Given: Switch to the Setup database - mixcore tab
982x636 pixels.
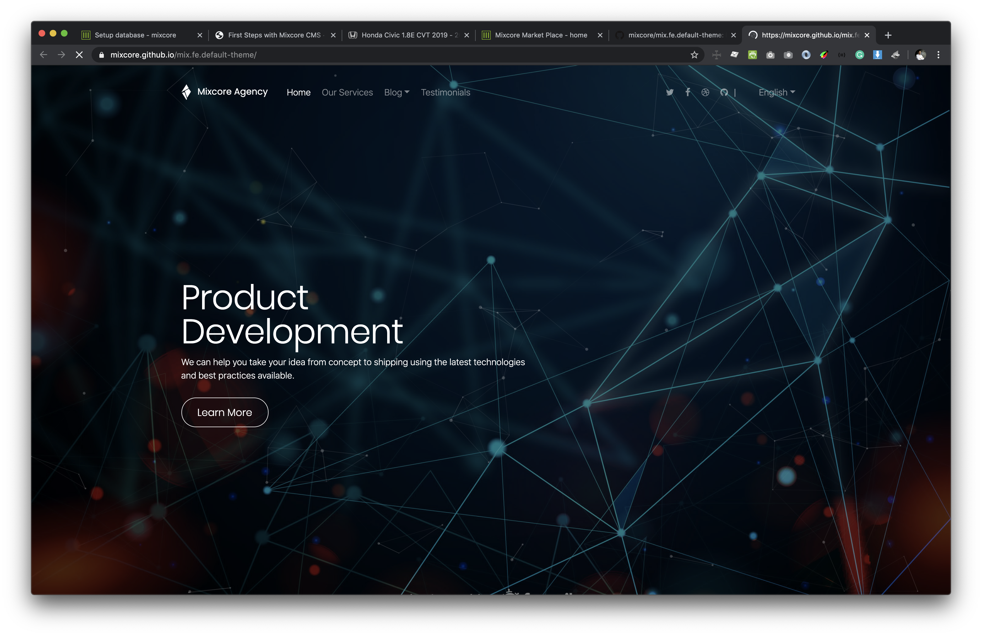Looking at the screenshot, I should 135,35.
